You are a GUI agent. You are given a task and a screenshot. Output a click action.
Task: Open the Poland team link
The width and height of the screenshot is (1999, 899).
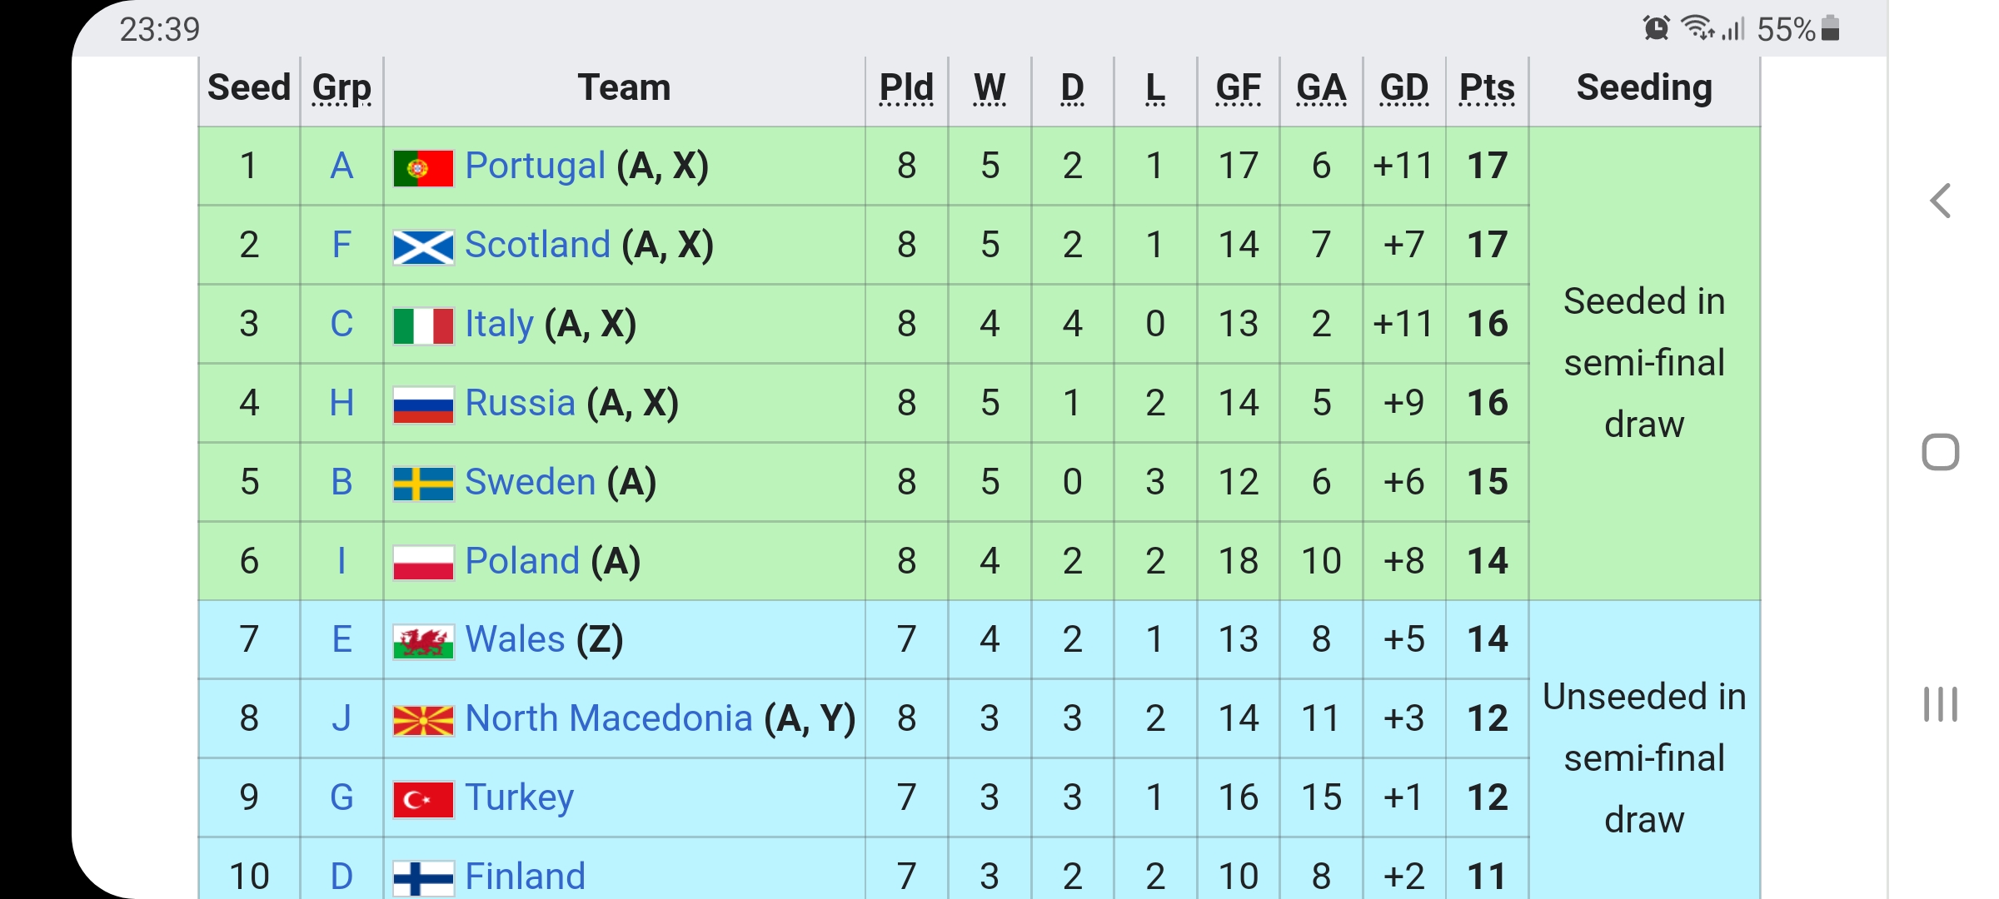[522, 561]
